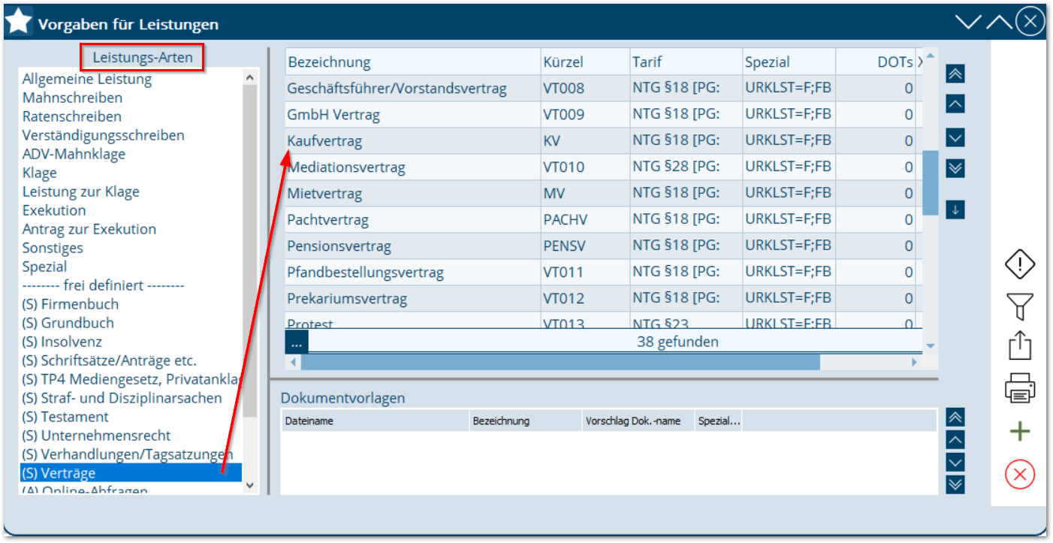
Task: Select 'Leistung zur Klage' entry
Action: click(81, 192)
